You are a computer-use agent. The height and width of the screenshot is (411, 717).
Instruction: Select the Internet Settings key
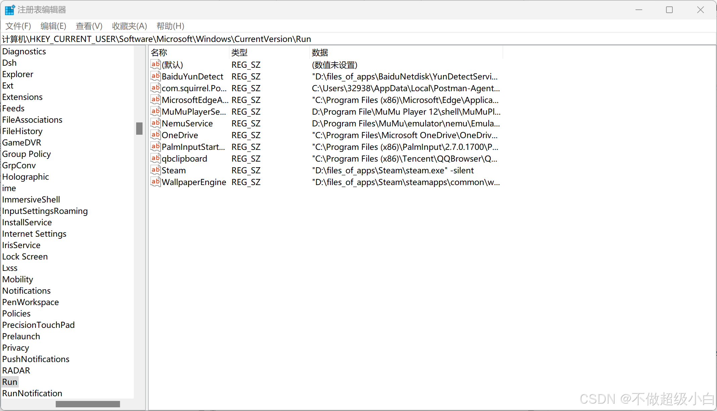tap(34, 234)
